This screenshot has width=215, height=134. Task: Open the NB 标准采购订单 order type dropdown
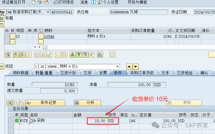48,12
